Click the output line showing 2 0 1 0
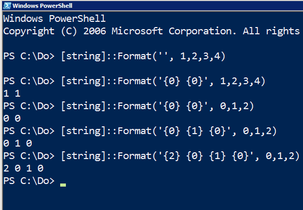The width and height of the screenshot is (303, 210). click(x=23, y=168)
